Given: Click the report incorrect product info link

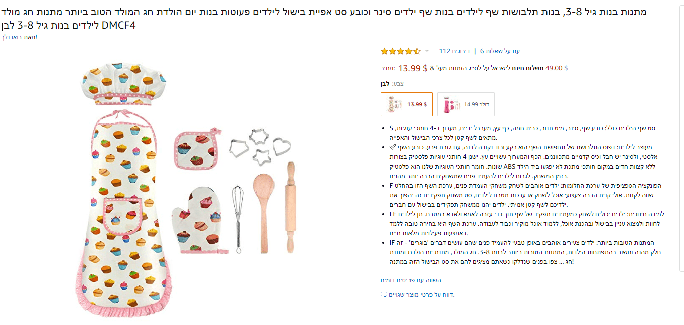Looking at the screenshot, I should click(421, 294).
